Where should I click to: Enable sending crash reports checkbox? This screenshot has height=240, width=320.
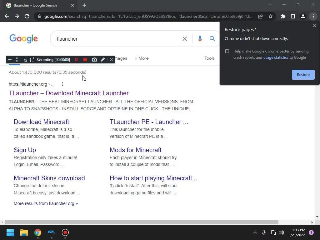[x=227, y=51]
